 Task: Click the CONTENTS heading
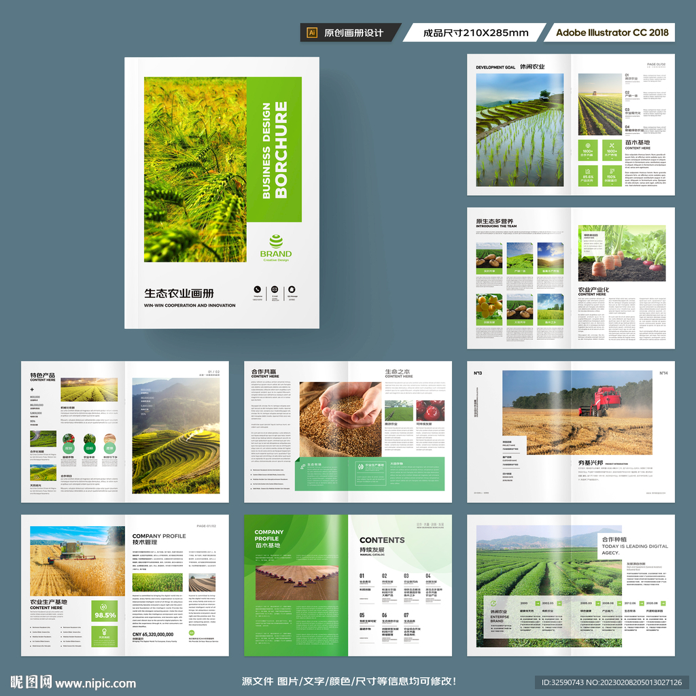tap(382, 540)
